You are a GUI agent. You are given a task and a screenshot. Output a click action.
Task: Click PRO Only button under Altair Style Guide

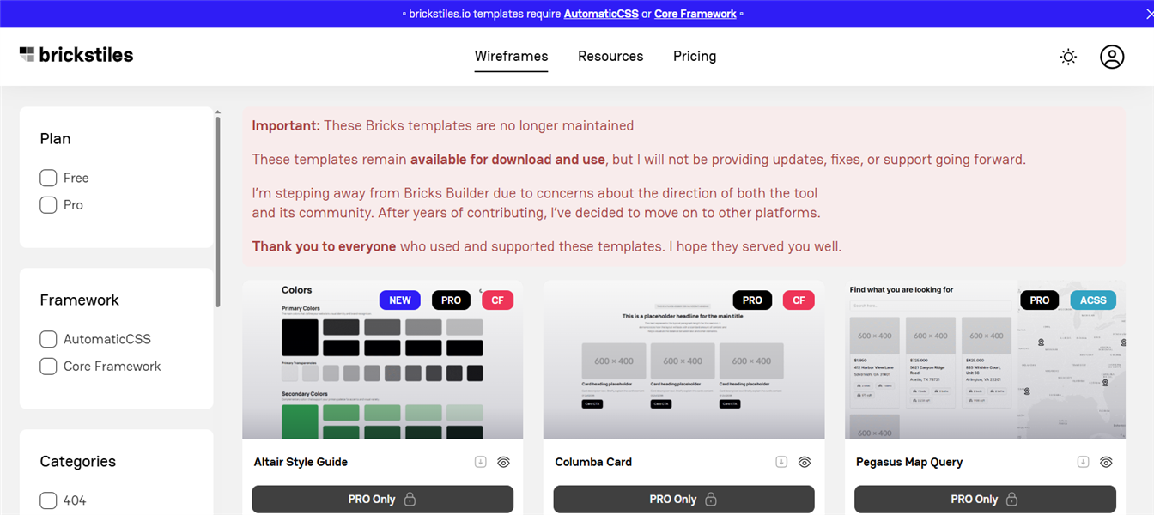tap(382, 500)
